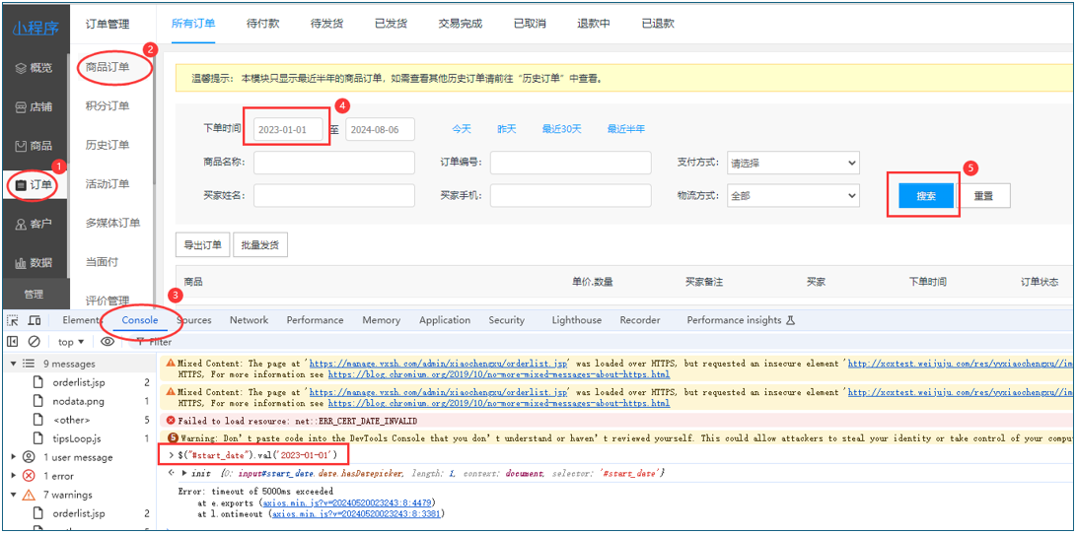Switch to the 待发货 tab

click(326, 23)
